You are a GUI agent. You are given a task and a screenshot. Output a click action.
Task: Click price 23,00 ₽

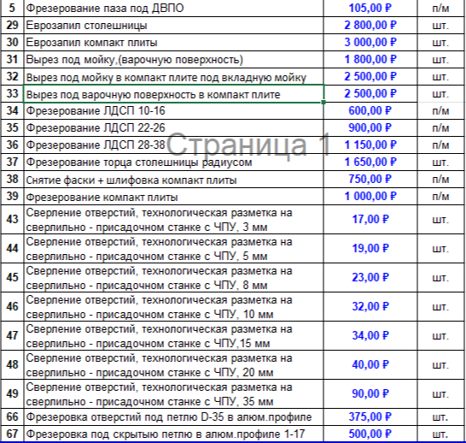370,277
